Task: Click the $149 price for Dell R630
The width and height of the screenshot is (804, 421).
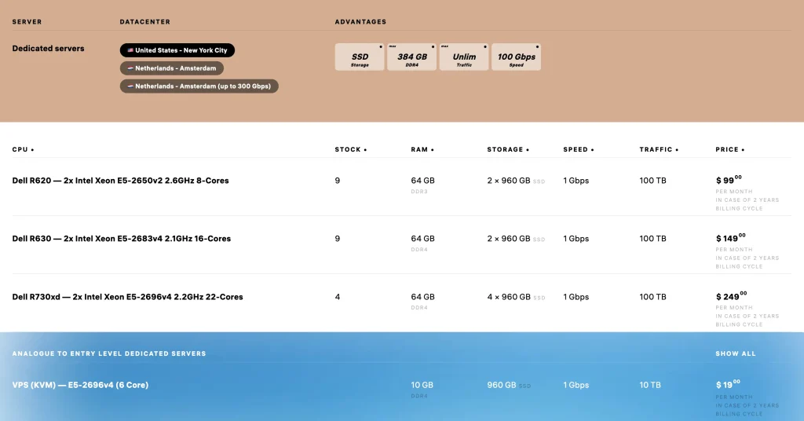Action: 731,238
